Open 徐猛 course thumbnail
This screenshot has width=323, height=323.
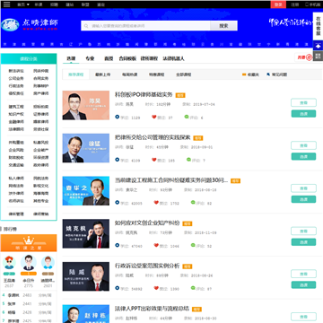pos(86,148)
